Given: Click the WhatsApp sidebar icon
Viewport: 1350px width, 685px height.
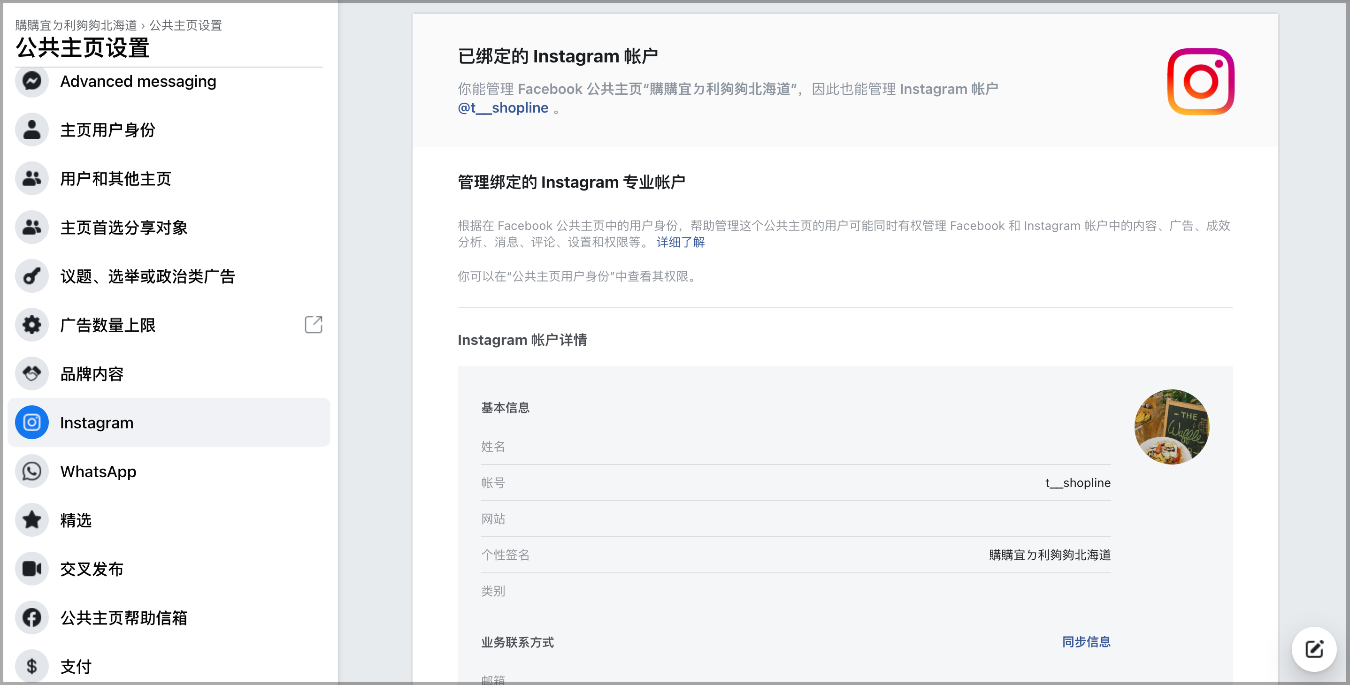Looking at the screenshot, I should 32,472.
